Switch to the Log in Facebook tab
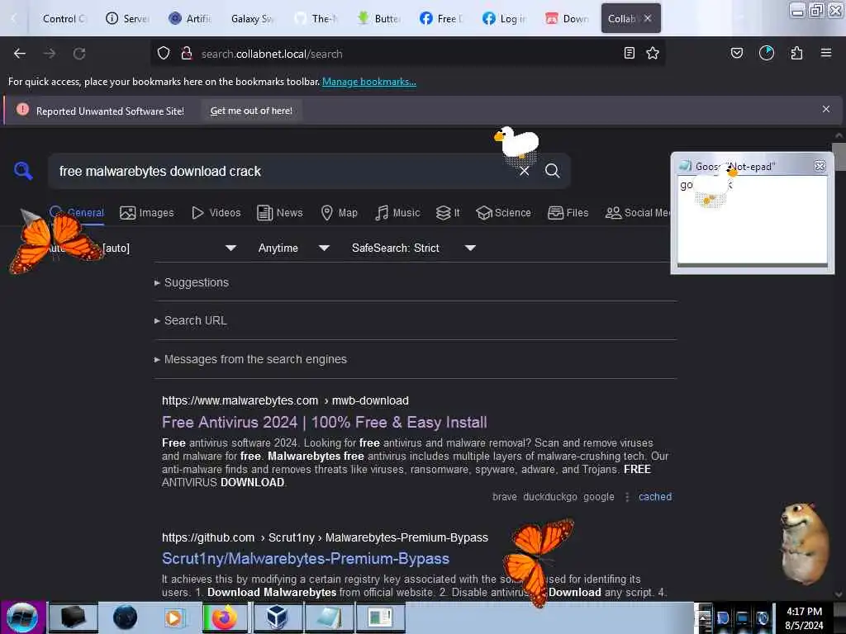Screen dimensions: 846x634 [504, 18]
